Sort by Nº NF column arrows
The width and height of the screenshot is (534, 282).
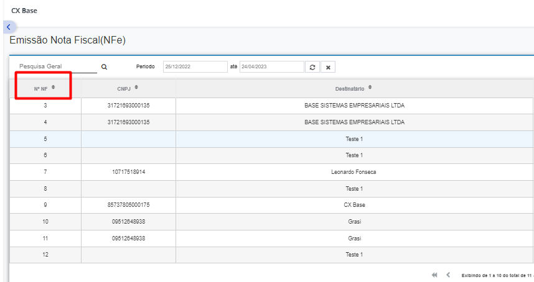pos(53,88)
